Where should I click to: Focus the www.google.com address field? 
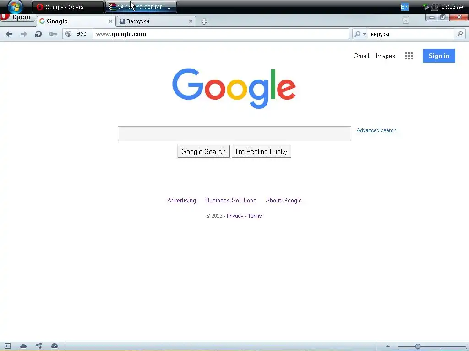coord(221,34)
